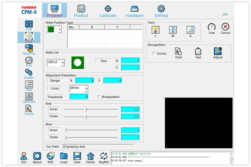Image resolution: width=251 pixels, height=167 pixels.
Task: Switch to the Hardware tab
Action: (135, 11)
